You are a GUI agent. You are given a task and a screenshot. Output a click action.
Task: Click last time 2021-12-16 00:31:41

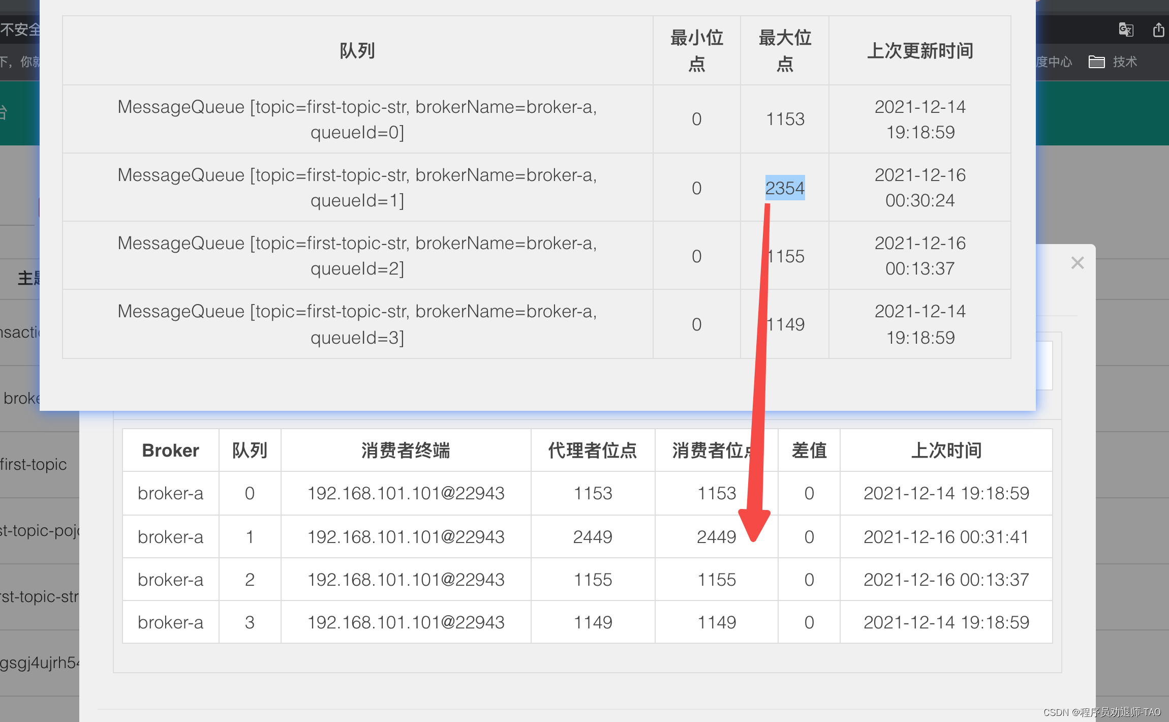(x=946, y=537)
